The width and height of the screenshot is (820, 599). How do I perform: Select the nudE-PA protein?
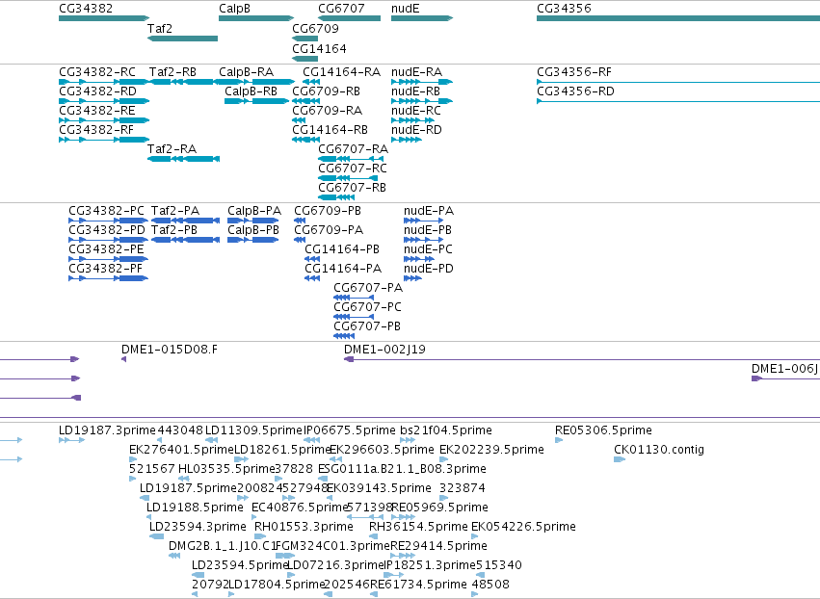click(x=429, y=211)
